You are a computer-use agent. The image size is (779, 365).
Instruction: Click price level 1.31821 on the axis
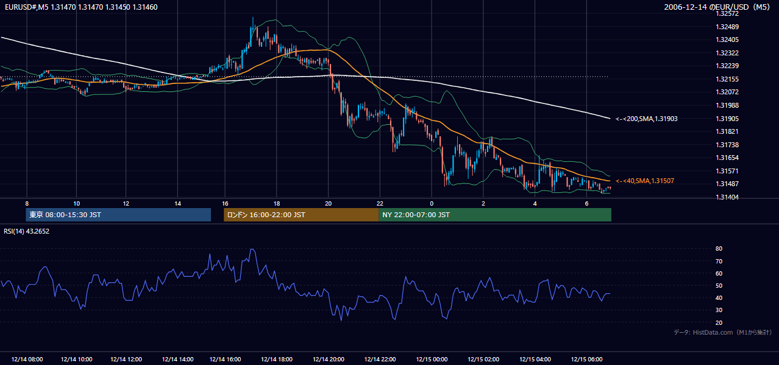pyautogui.click(x=727, y=131)
